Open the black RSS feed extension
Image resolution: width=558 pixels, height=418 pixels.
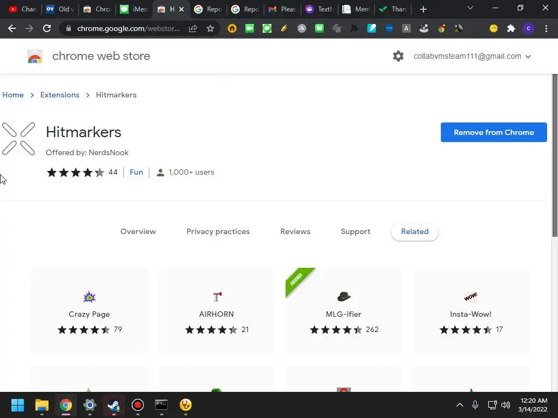click(x=354, y=28)
